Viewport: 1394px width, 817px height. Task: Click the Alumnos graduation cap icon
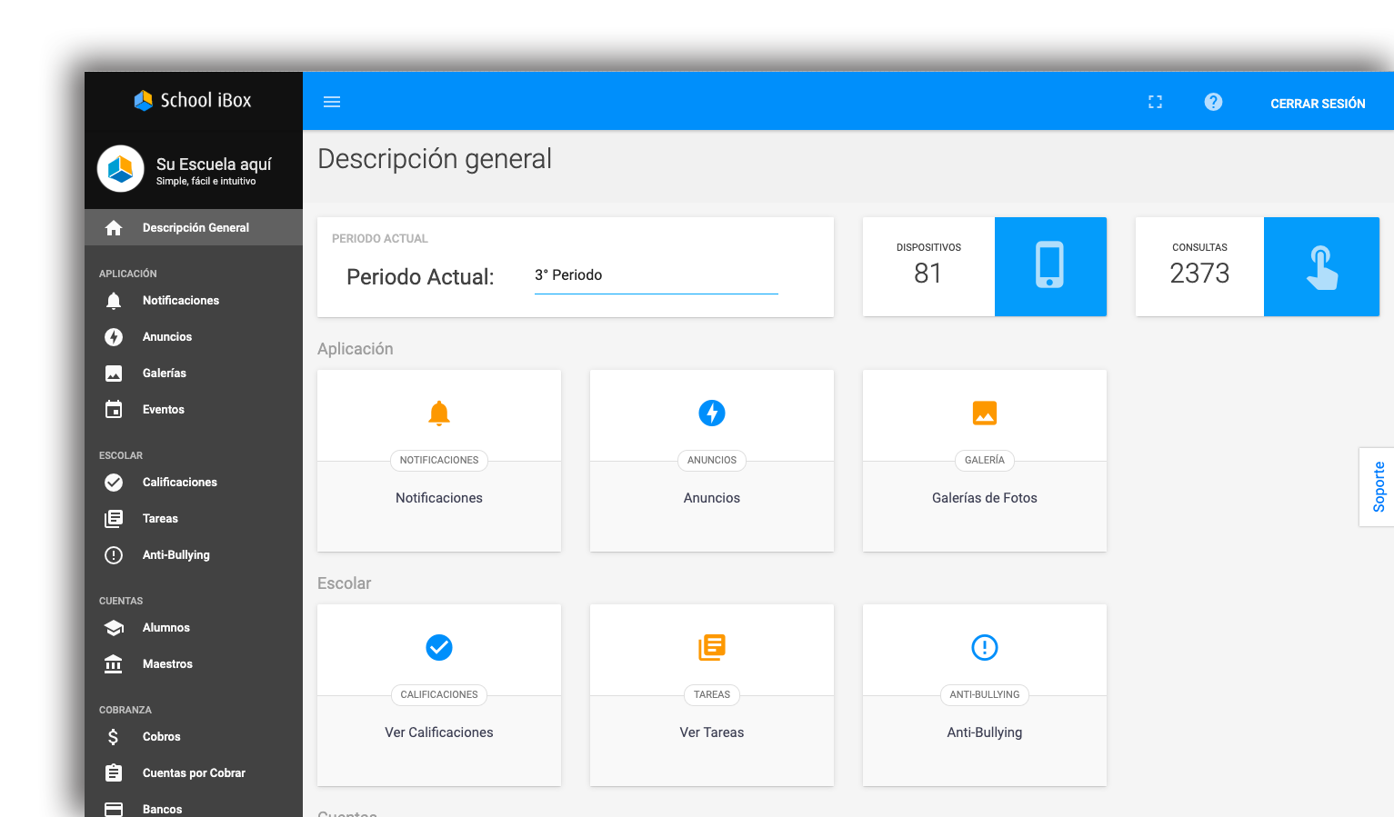pos(113,627)
